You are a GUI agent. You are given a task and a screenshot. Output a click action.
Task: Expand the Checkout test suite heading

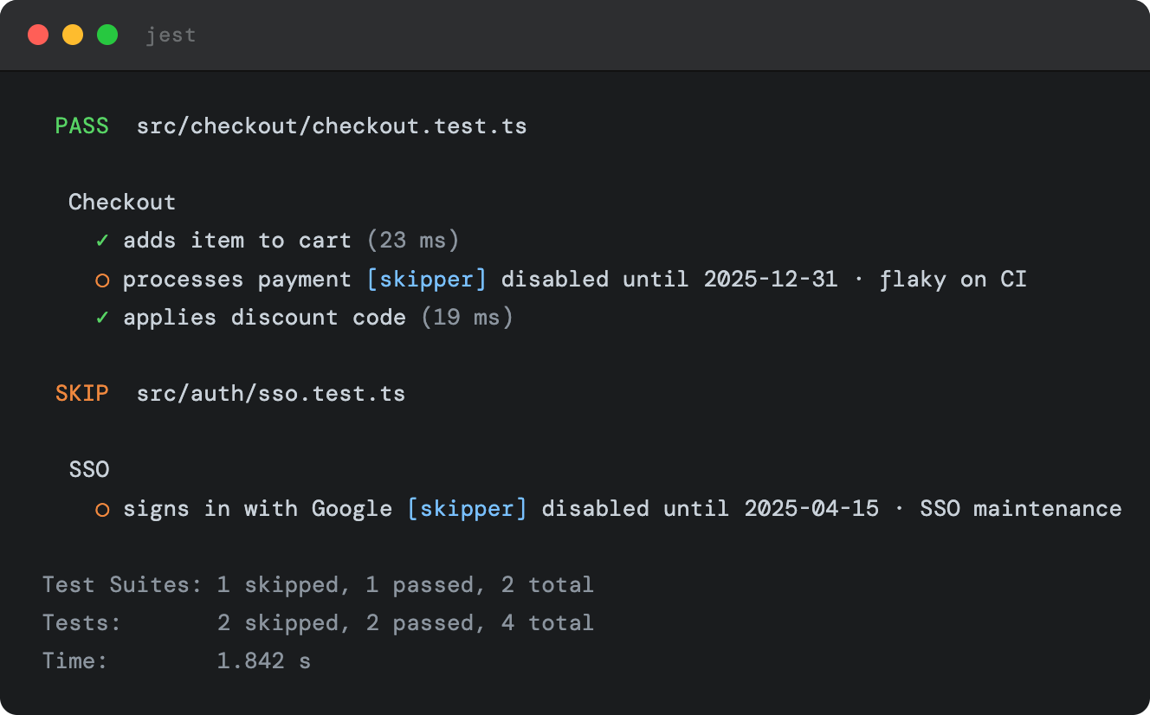pyautogui.click(x=121, y=203)
